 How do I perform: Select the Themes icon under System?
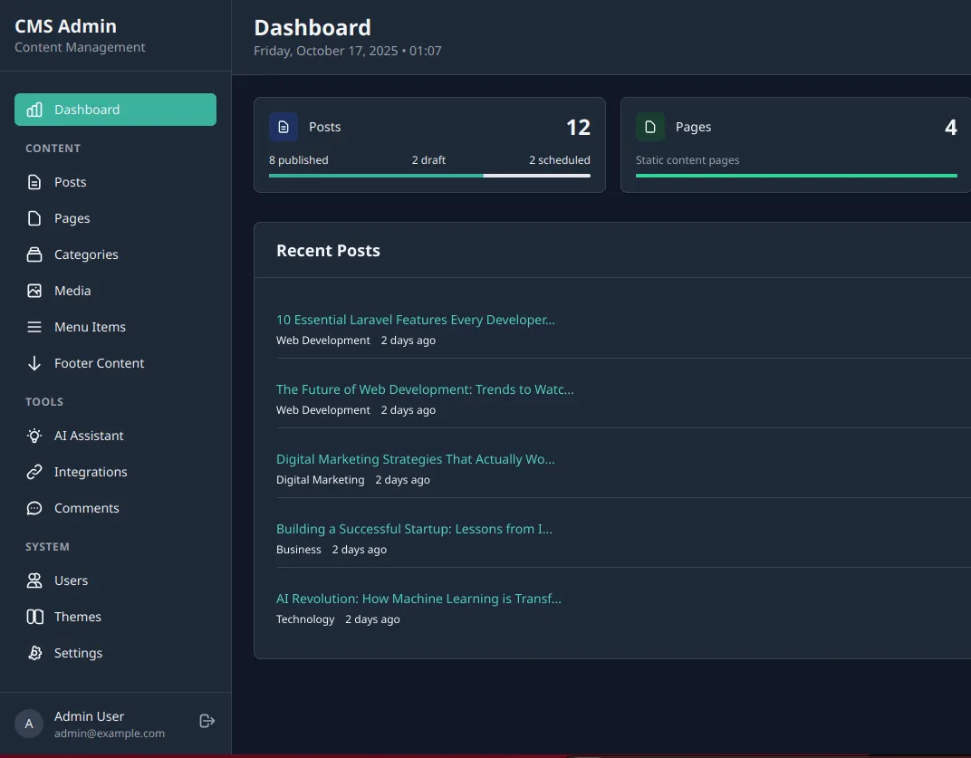pos(33,616)
